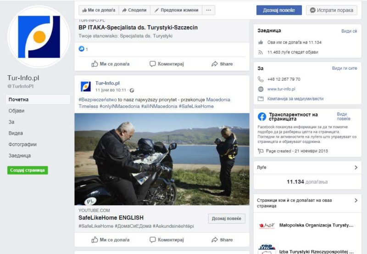The image size is (367, 254).
Task: Click the like reaction icon with count 1
Action: (x=82, y=49)
